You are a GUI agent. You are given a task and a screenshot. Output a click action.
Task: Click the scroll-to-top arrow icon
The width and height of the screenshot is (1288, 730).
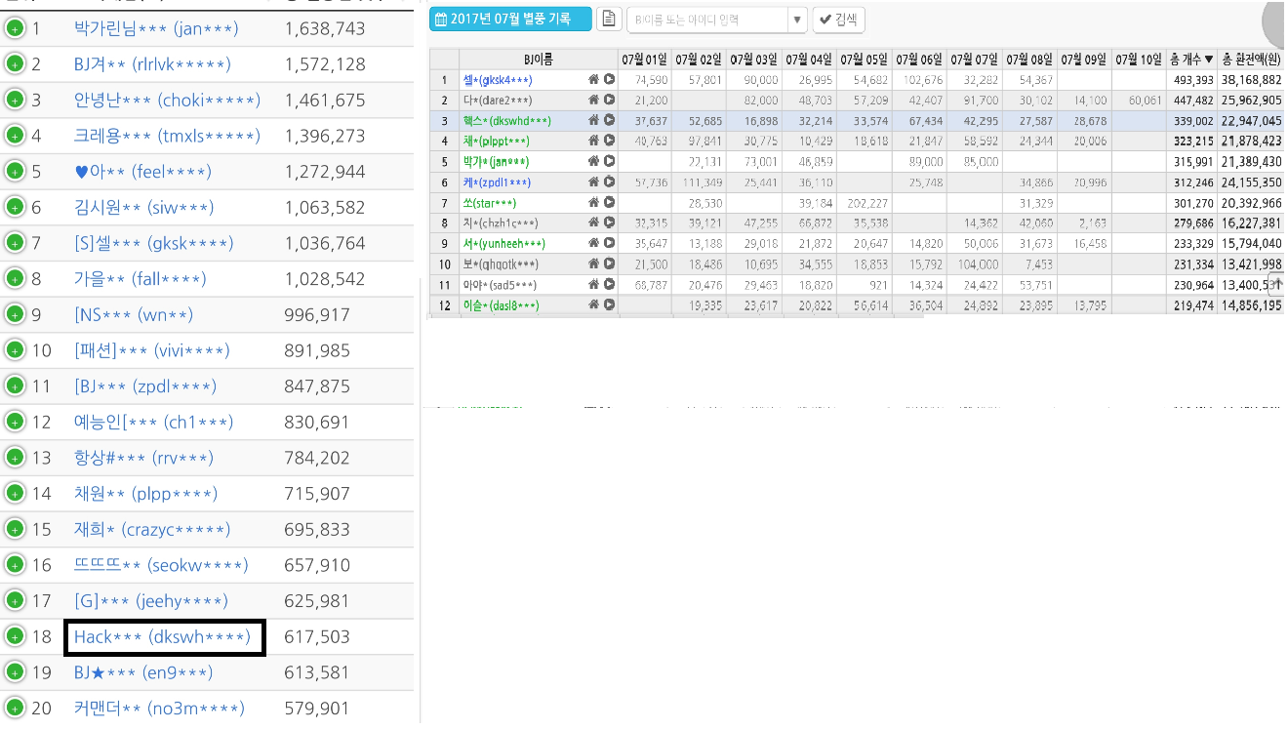(1276, 286)
